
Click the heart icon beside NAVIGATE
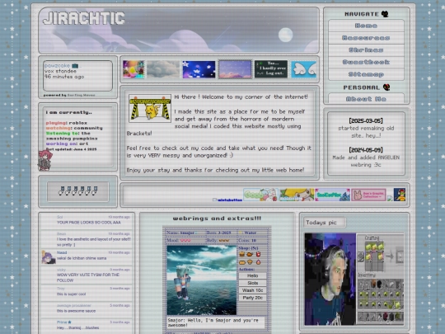click(x=385, y=14)
